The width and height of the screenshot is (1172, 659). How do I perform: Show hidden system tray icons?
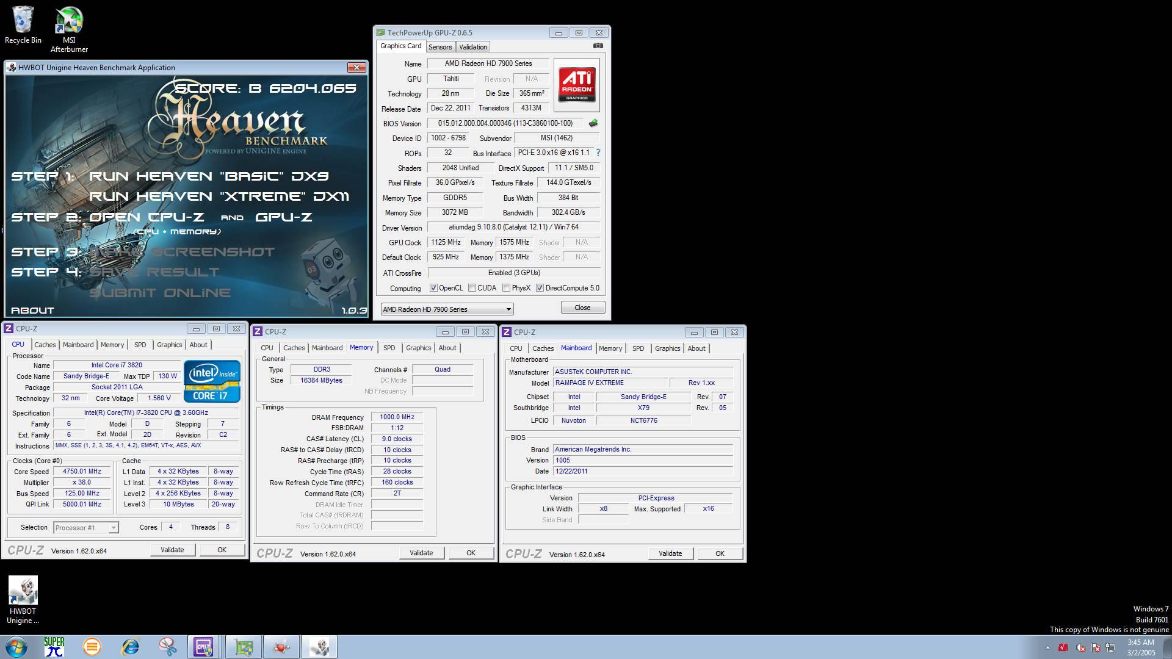point(1047,647)
